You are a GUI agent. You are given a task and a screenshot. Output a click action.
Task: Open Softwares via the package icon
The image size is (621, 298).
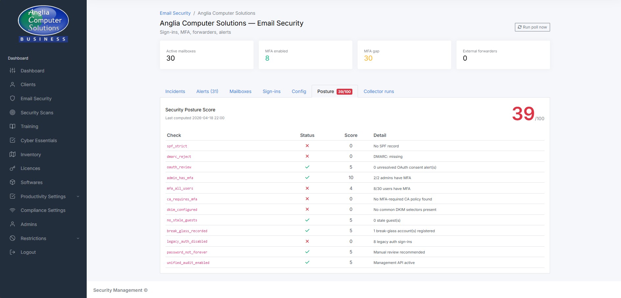(x=13, y=182)
